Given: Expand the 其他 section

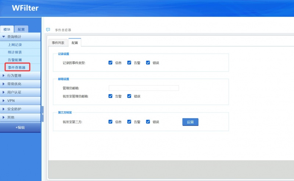Looking at the screenshot, I should coord(20,117).
